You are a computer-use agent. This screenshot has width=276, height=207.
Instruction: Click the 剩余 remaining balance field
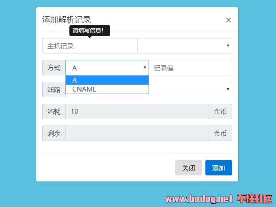tap(137, 133)
